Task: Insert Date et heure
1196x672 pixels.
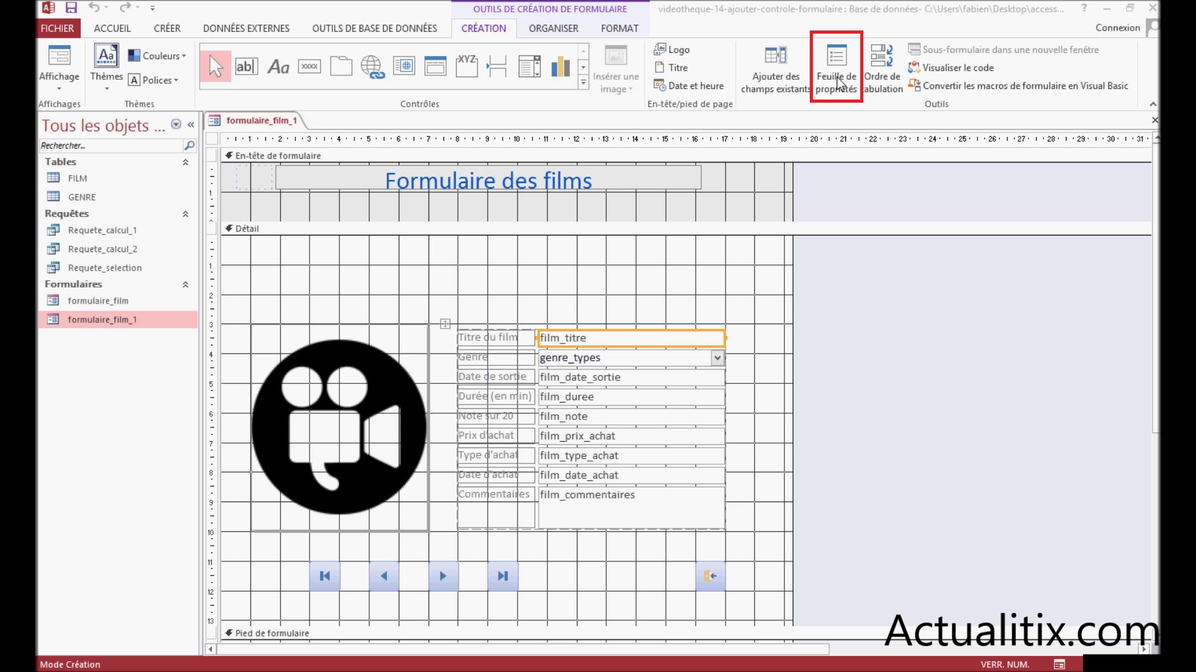Action: (688, 86)
